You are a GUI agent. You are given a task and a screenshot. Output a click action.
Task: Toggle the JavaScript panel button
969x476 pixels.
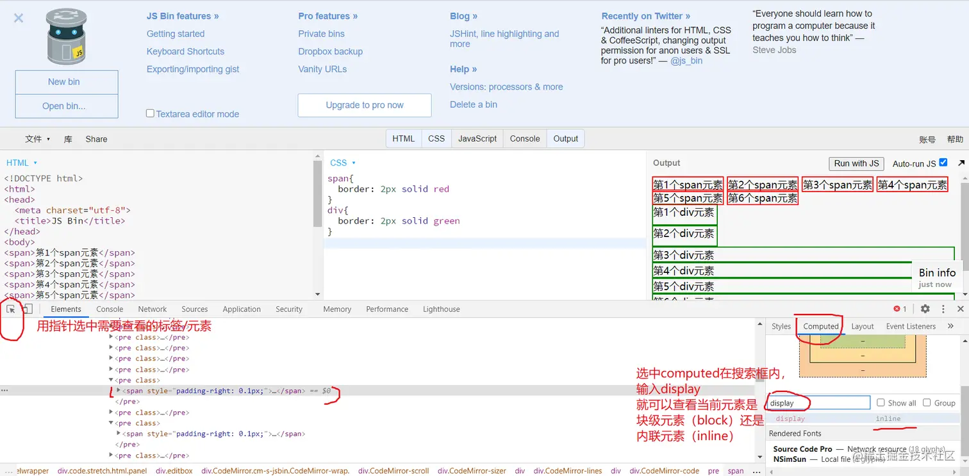click(x=477, y=138)
